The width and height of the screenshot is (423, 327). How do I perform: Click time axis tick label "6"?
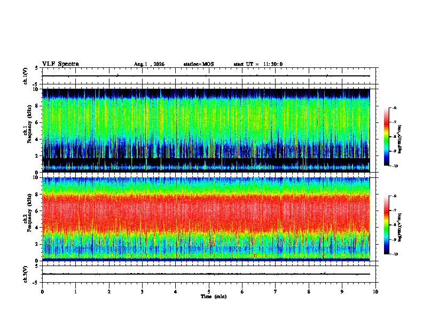point(242,292)
